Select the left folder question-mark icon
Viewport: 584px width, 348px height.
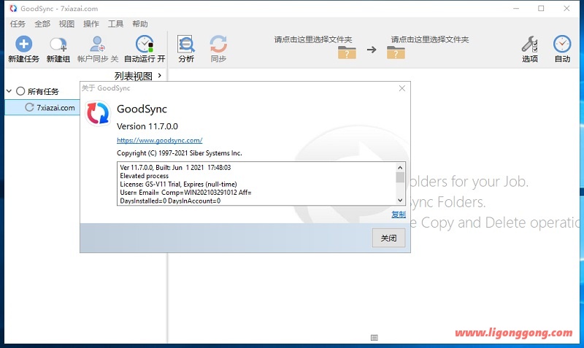(x=347, y=53)
